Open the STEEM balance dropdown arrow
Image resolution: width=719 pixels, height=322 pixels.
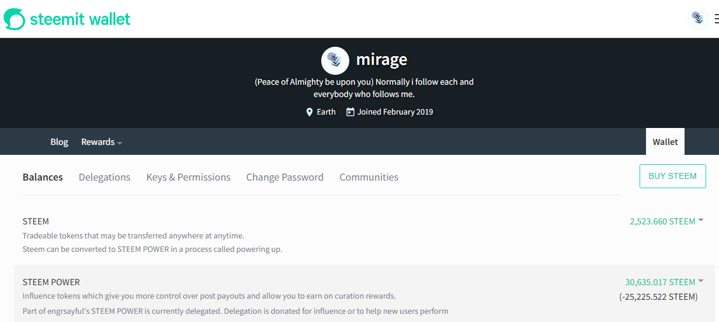tap(701, 220)
